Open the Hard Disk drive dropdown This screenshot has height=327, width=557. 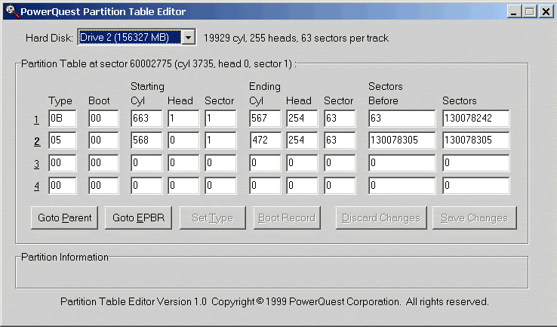click(x=189, y=37)
